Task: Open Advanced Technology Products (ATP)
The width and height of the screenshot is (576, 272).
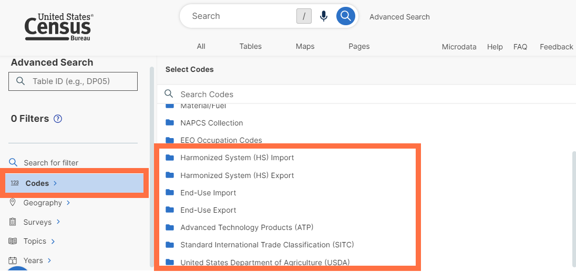Action: click(247, 227)
